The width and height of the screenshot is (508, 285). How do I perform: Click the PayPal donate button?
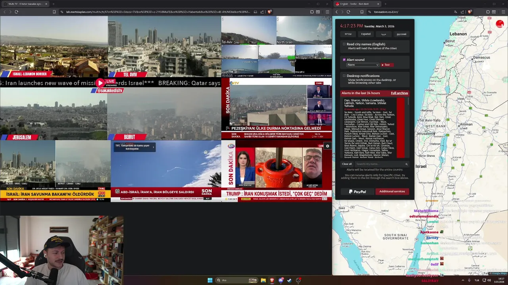click(x=357, y=192)
